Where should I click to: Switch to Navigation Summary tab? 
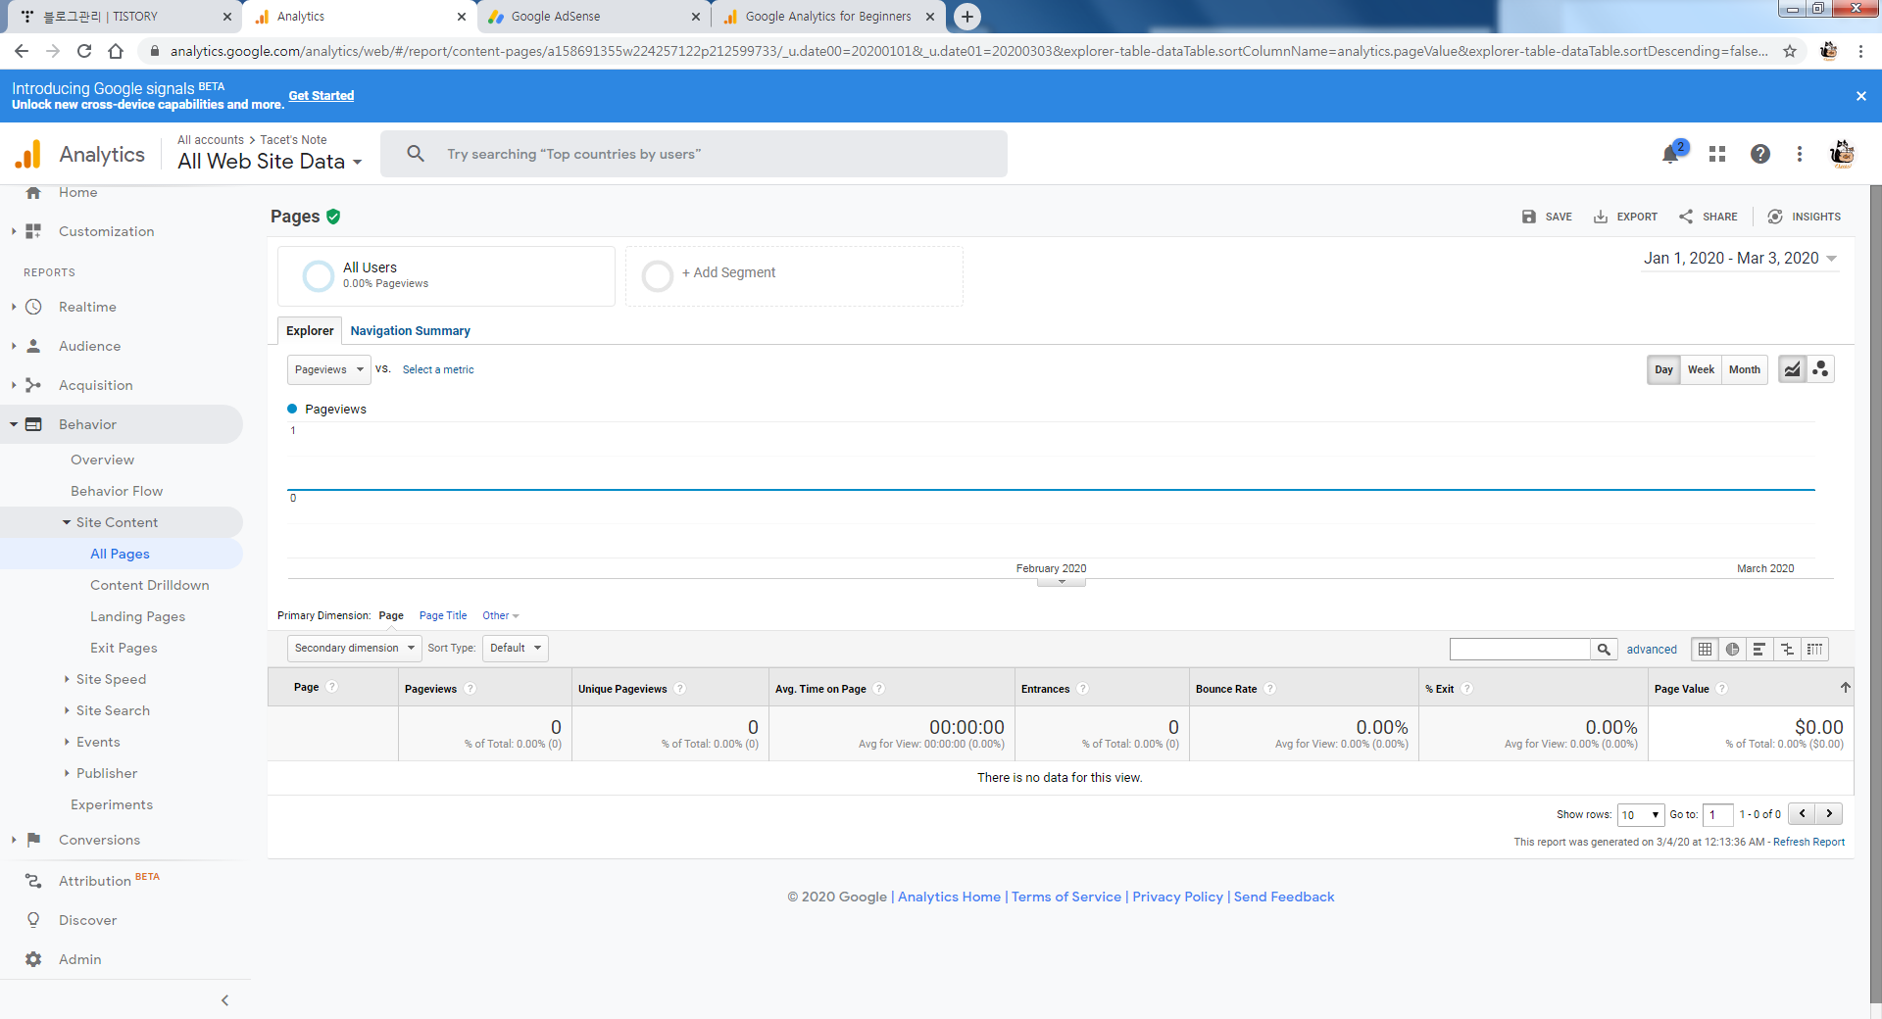410,330
